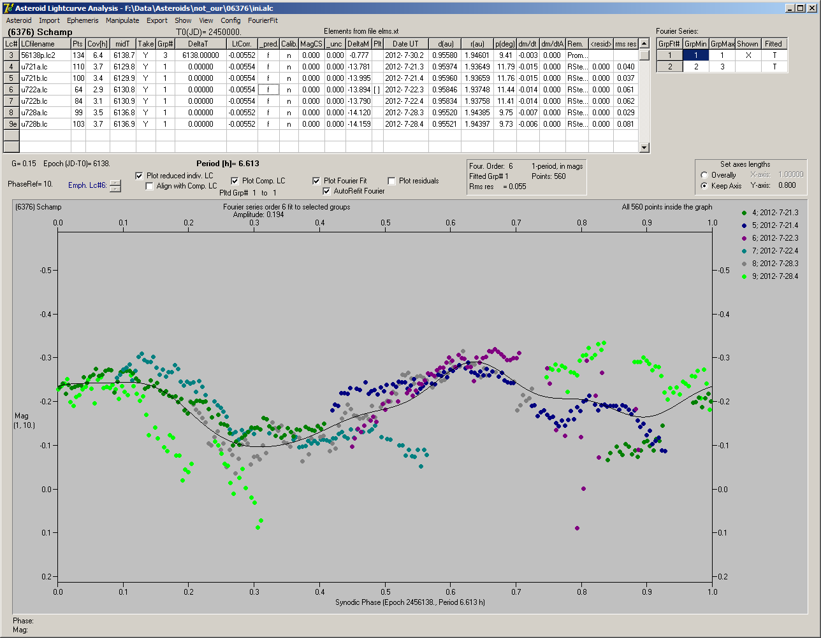Toggle Plot Fourier Fit checkbox

click(x=316, y=181)
